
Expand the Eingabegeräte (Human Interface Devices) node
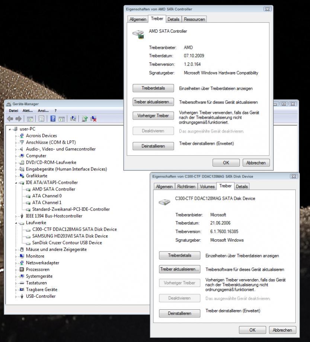[16, 169]
